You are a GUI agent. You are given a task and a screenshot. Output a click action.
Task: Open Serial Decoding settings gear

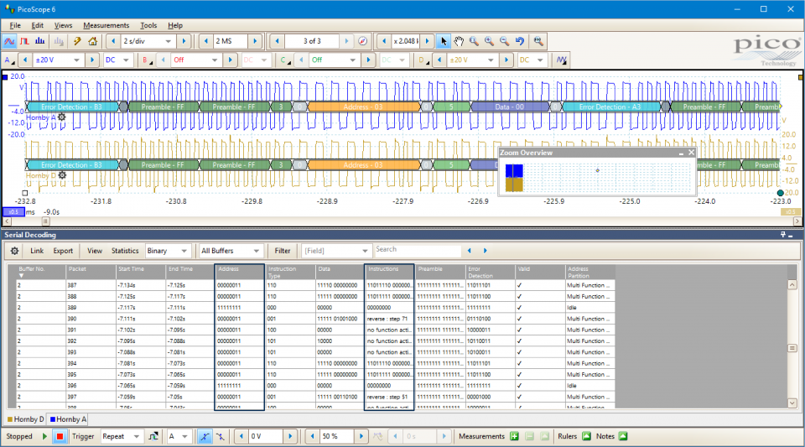click(x=14, y=251)
